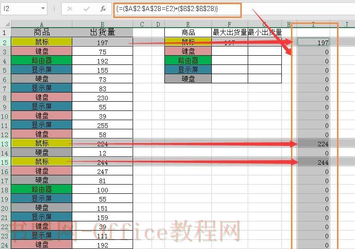Select cell A2 鼠标
The height and width of the screenshot is (249, 355).
(41, 42)
